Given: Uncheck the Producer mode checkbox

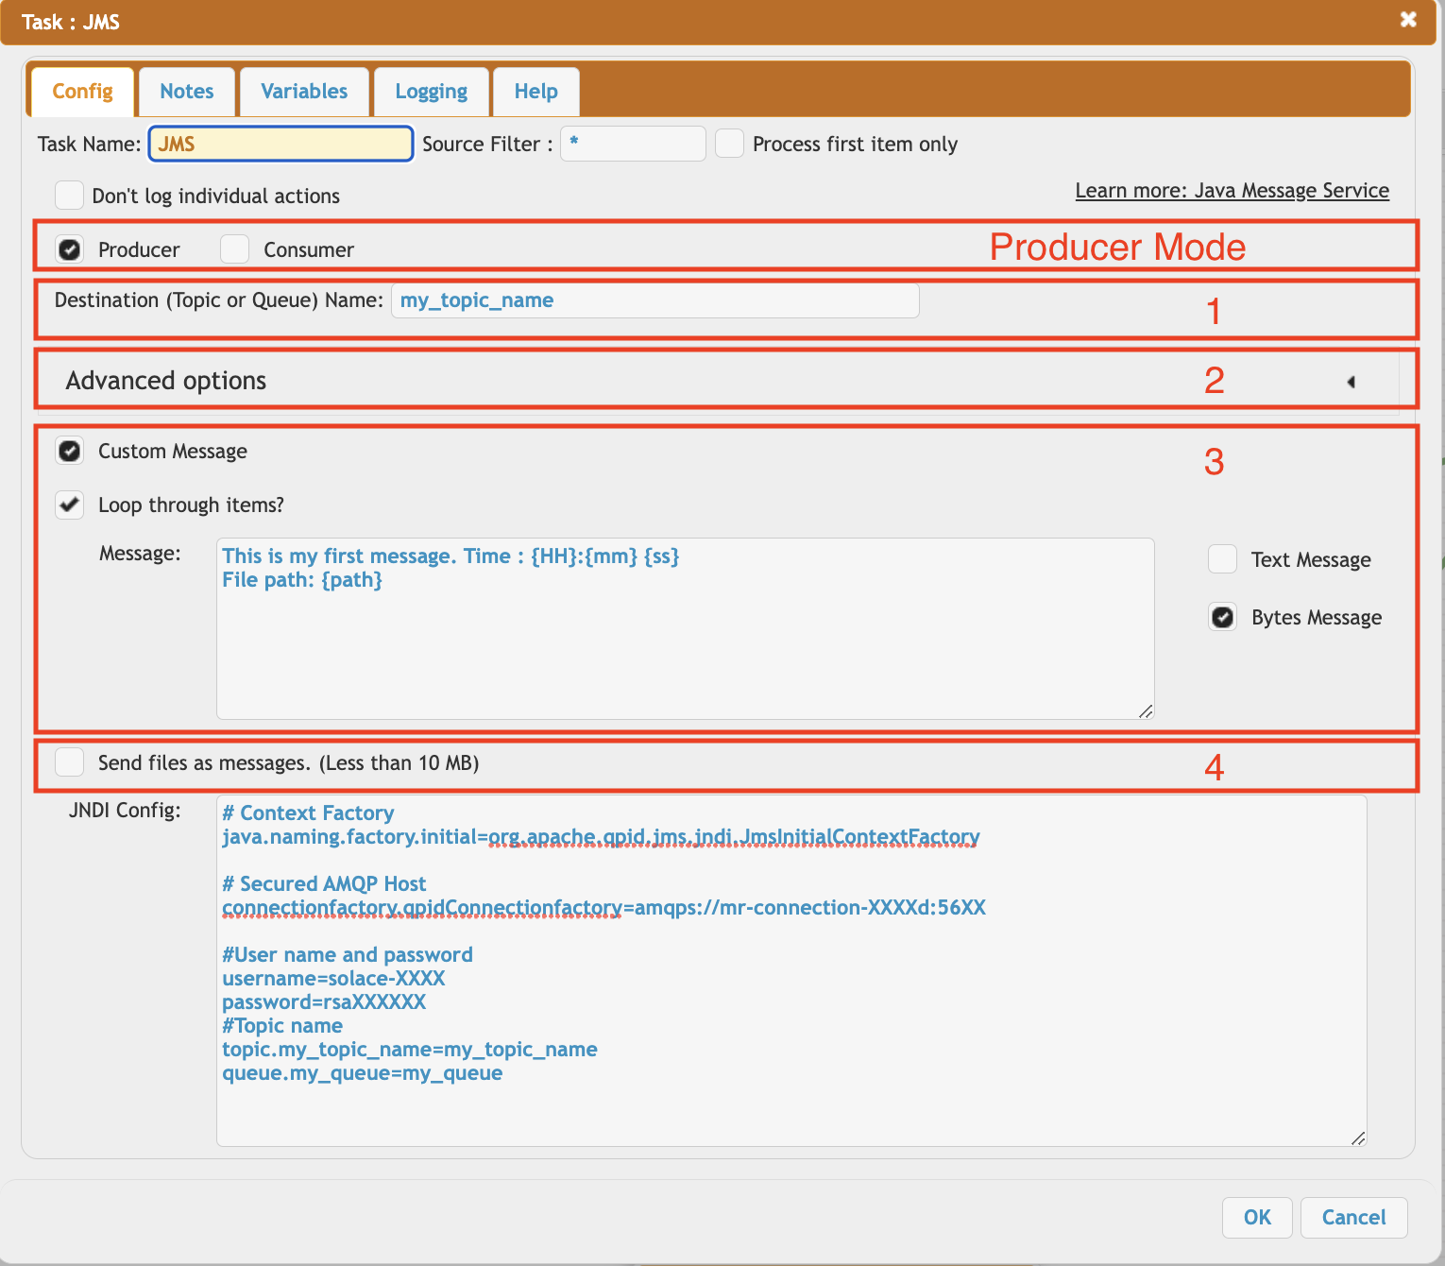Looking at the screenshot, I should [x=70, y=249].
